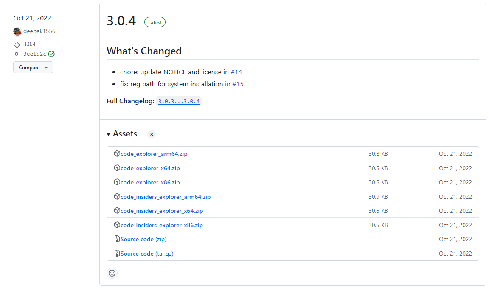Screen dimensions: 489x288
Task: View the 3.0.3...3.0.4 full changelog
Action: click(x=179, y=102)
